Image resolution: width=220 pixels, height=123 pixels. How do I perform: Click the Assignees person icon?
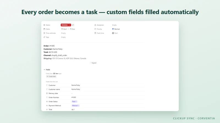tap(95, 25)
